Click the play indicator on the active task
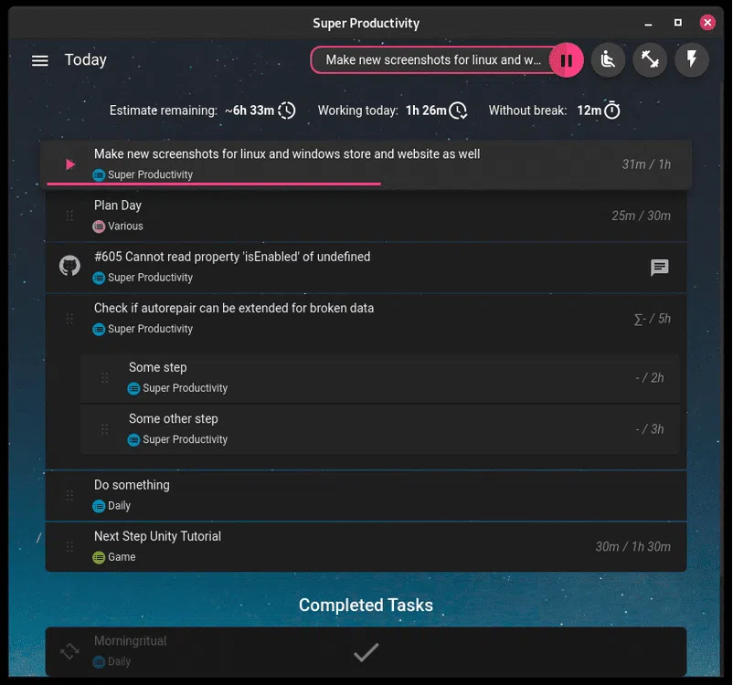 [70, 164]
